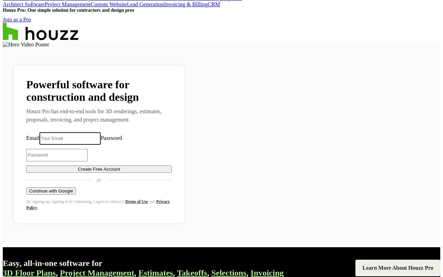Click the Hero Video Poster image

(x=26, y=45)
